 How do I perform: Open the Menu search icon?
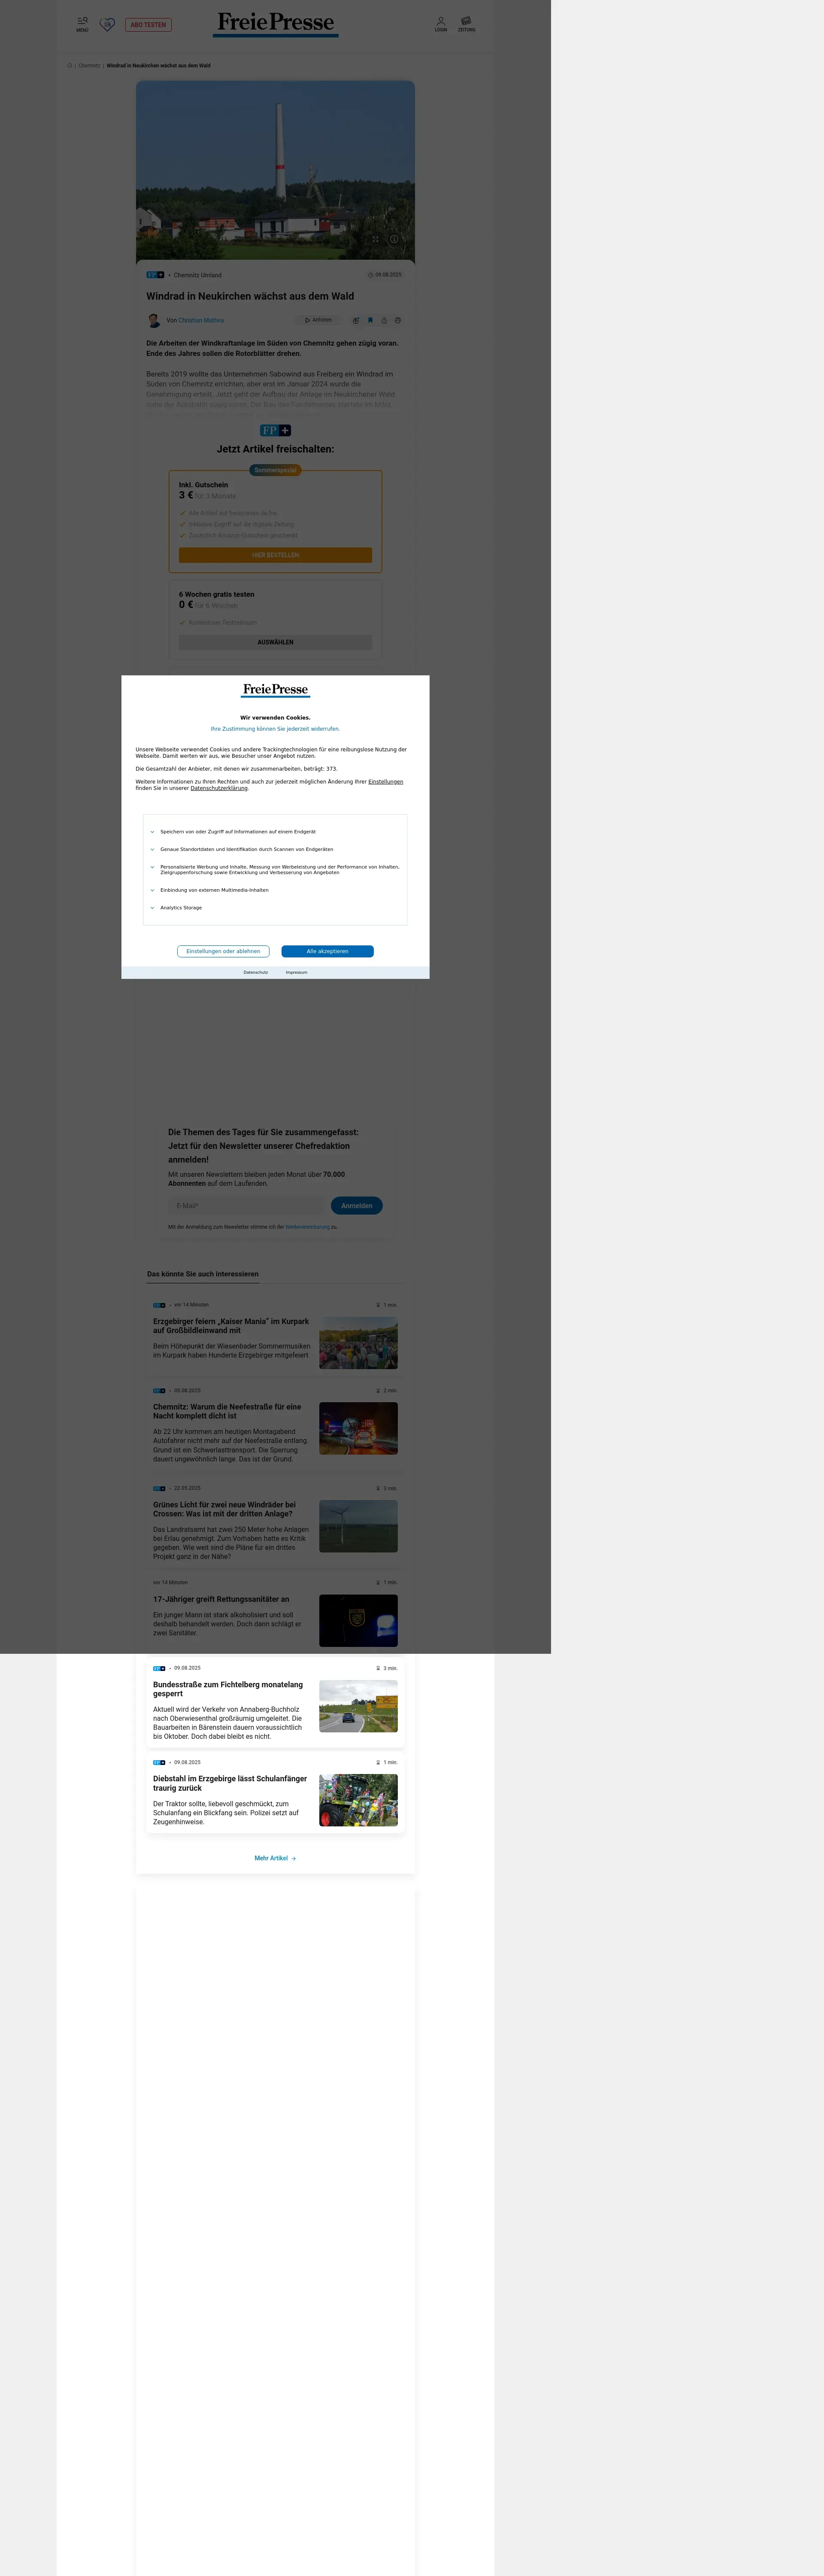(x=82, y=22)
